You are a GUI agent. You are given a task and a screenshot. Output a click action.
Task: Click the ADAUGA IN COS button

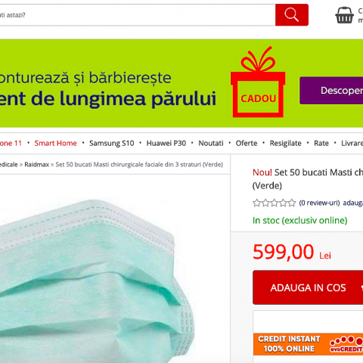click(x=308, y=287)
